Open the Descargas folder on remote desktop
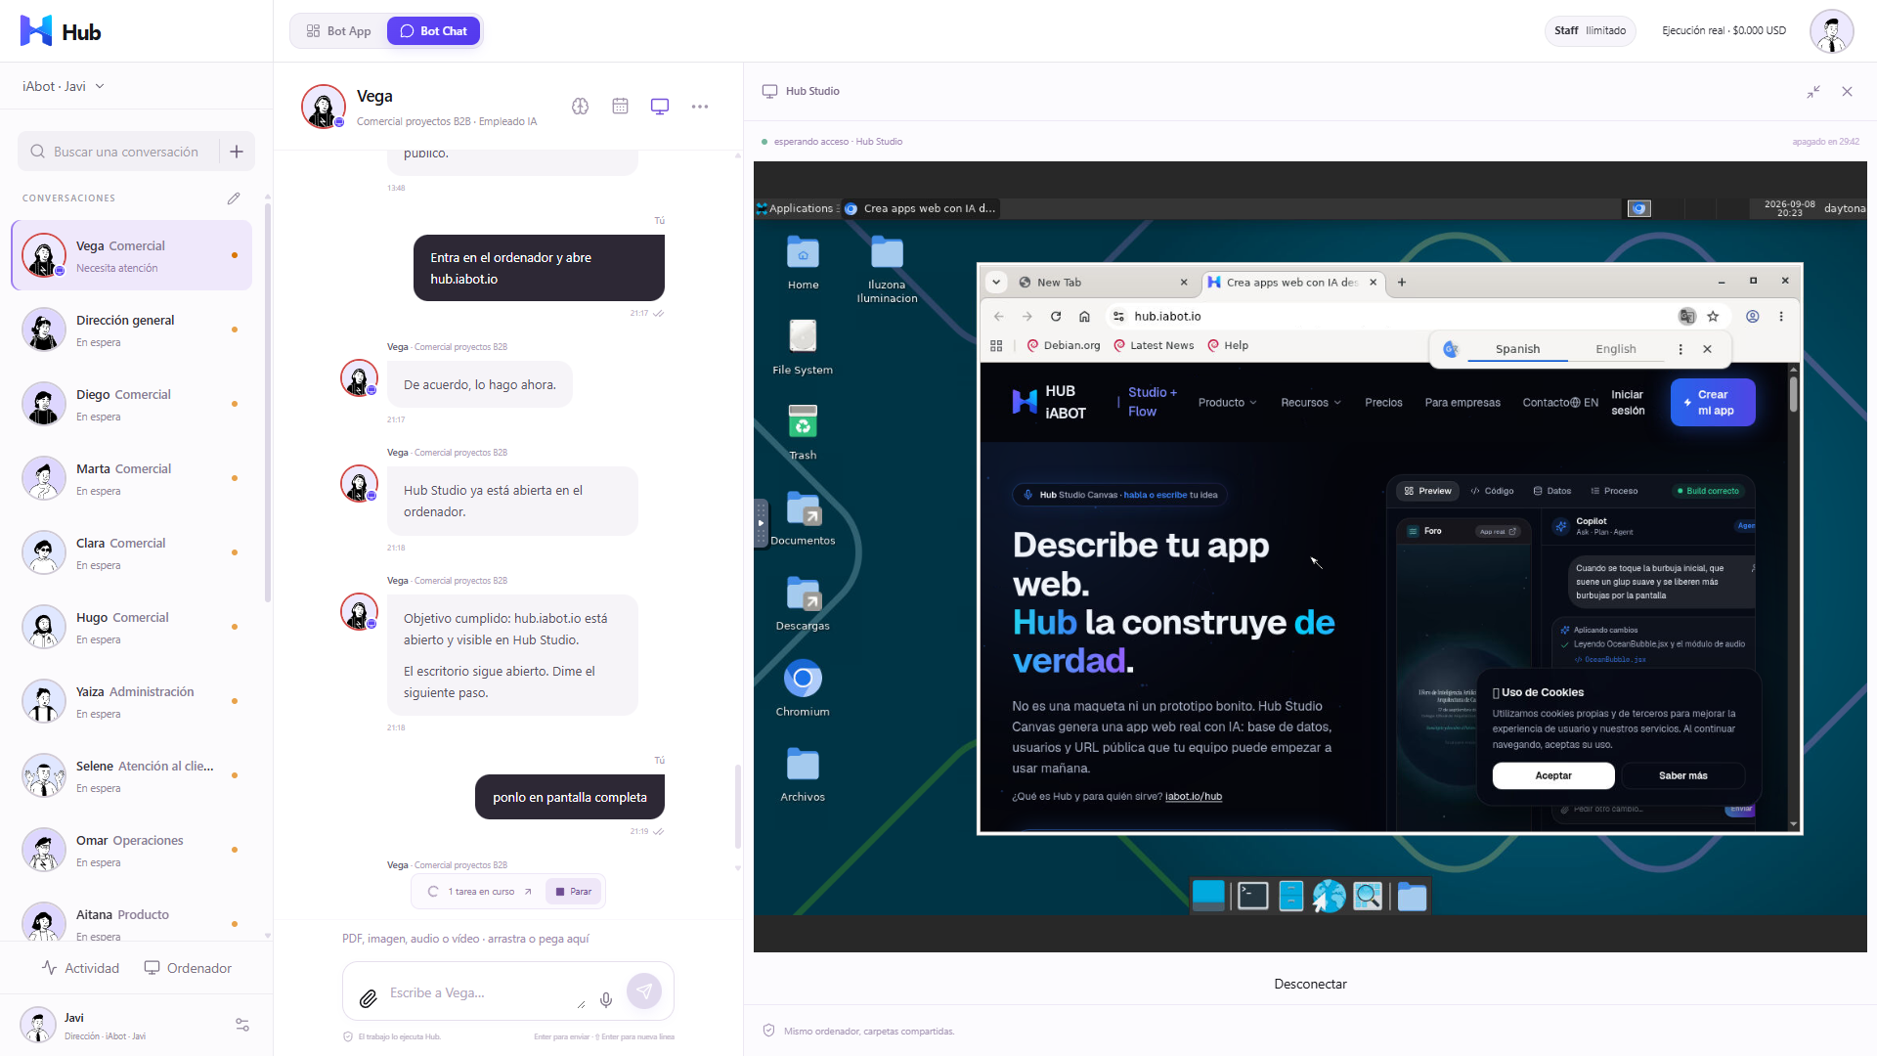The width and height of the screenshot is (1877, 1056). point(803,602)
